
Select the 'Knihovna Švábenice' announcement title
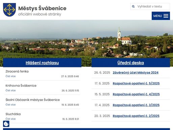pyautogui.click(x=21, y=86)
